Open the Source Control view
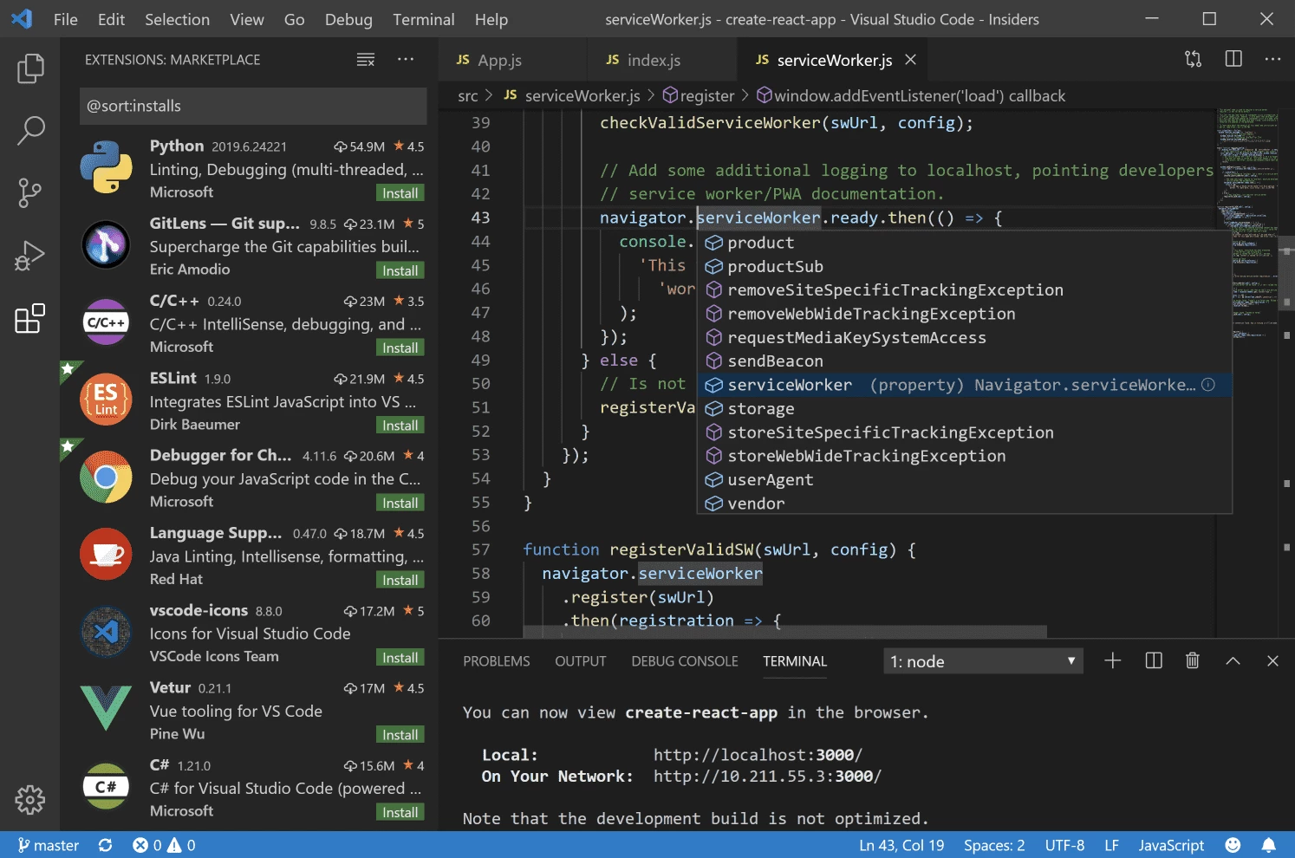 [30, 192]
